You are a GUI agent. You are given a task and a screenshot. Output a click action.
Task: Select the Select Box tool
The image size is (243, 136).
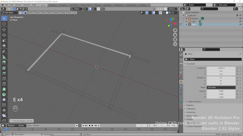4,19
